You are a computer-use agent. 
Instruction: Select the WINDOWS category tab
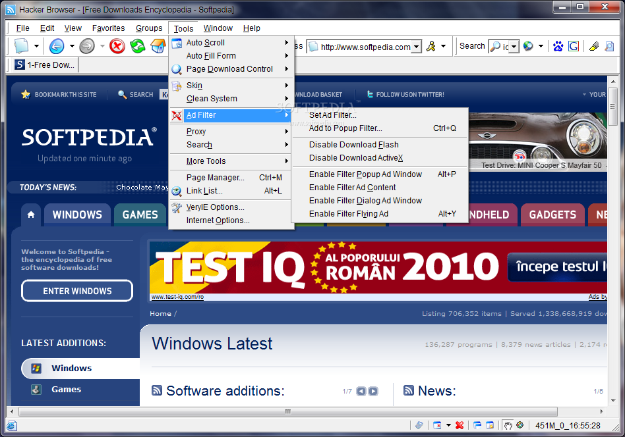(77, 215)
